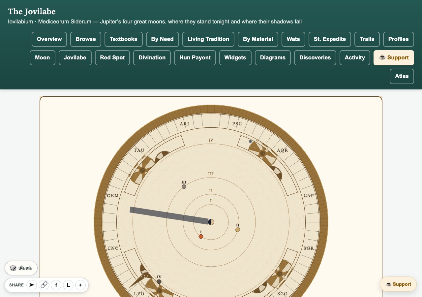Share via the Facebook f icon
Image resolution: width=422 pixels, height=297 pixels.
(56, 285)
